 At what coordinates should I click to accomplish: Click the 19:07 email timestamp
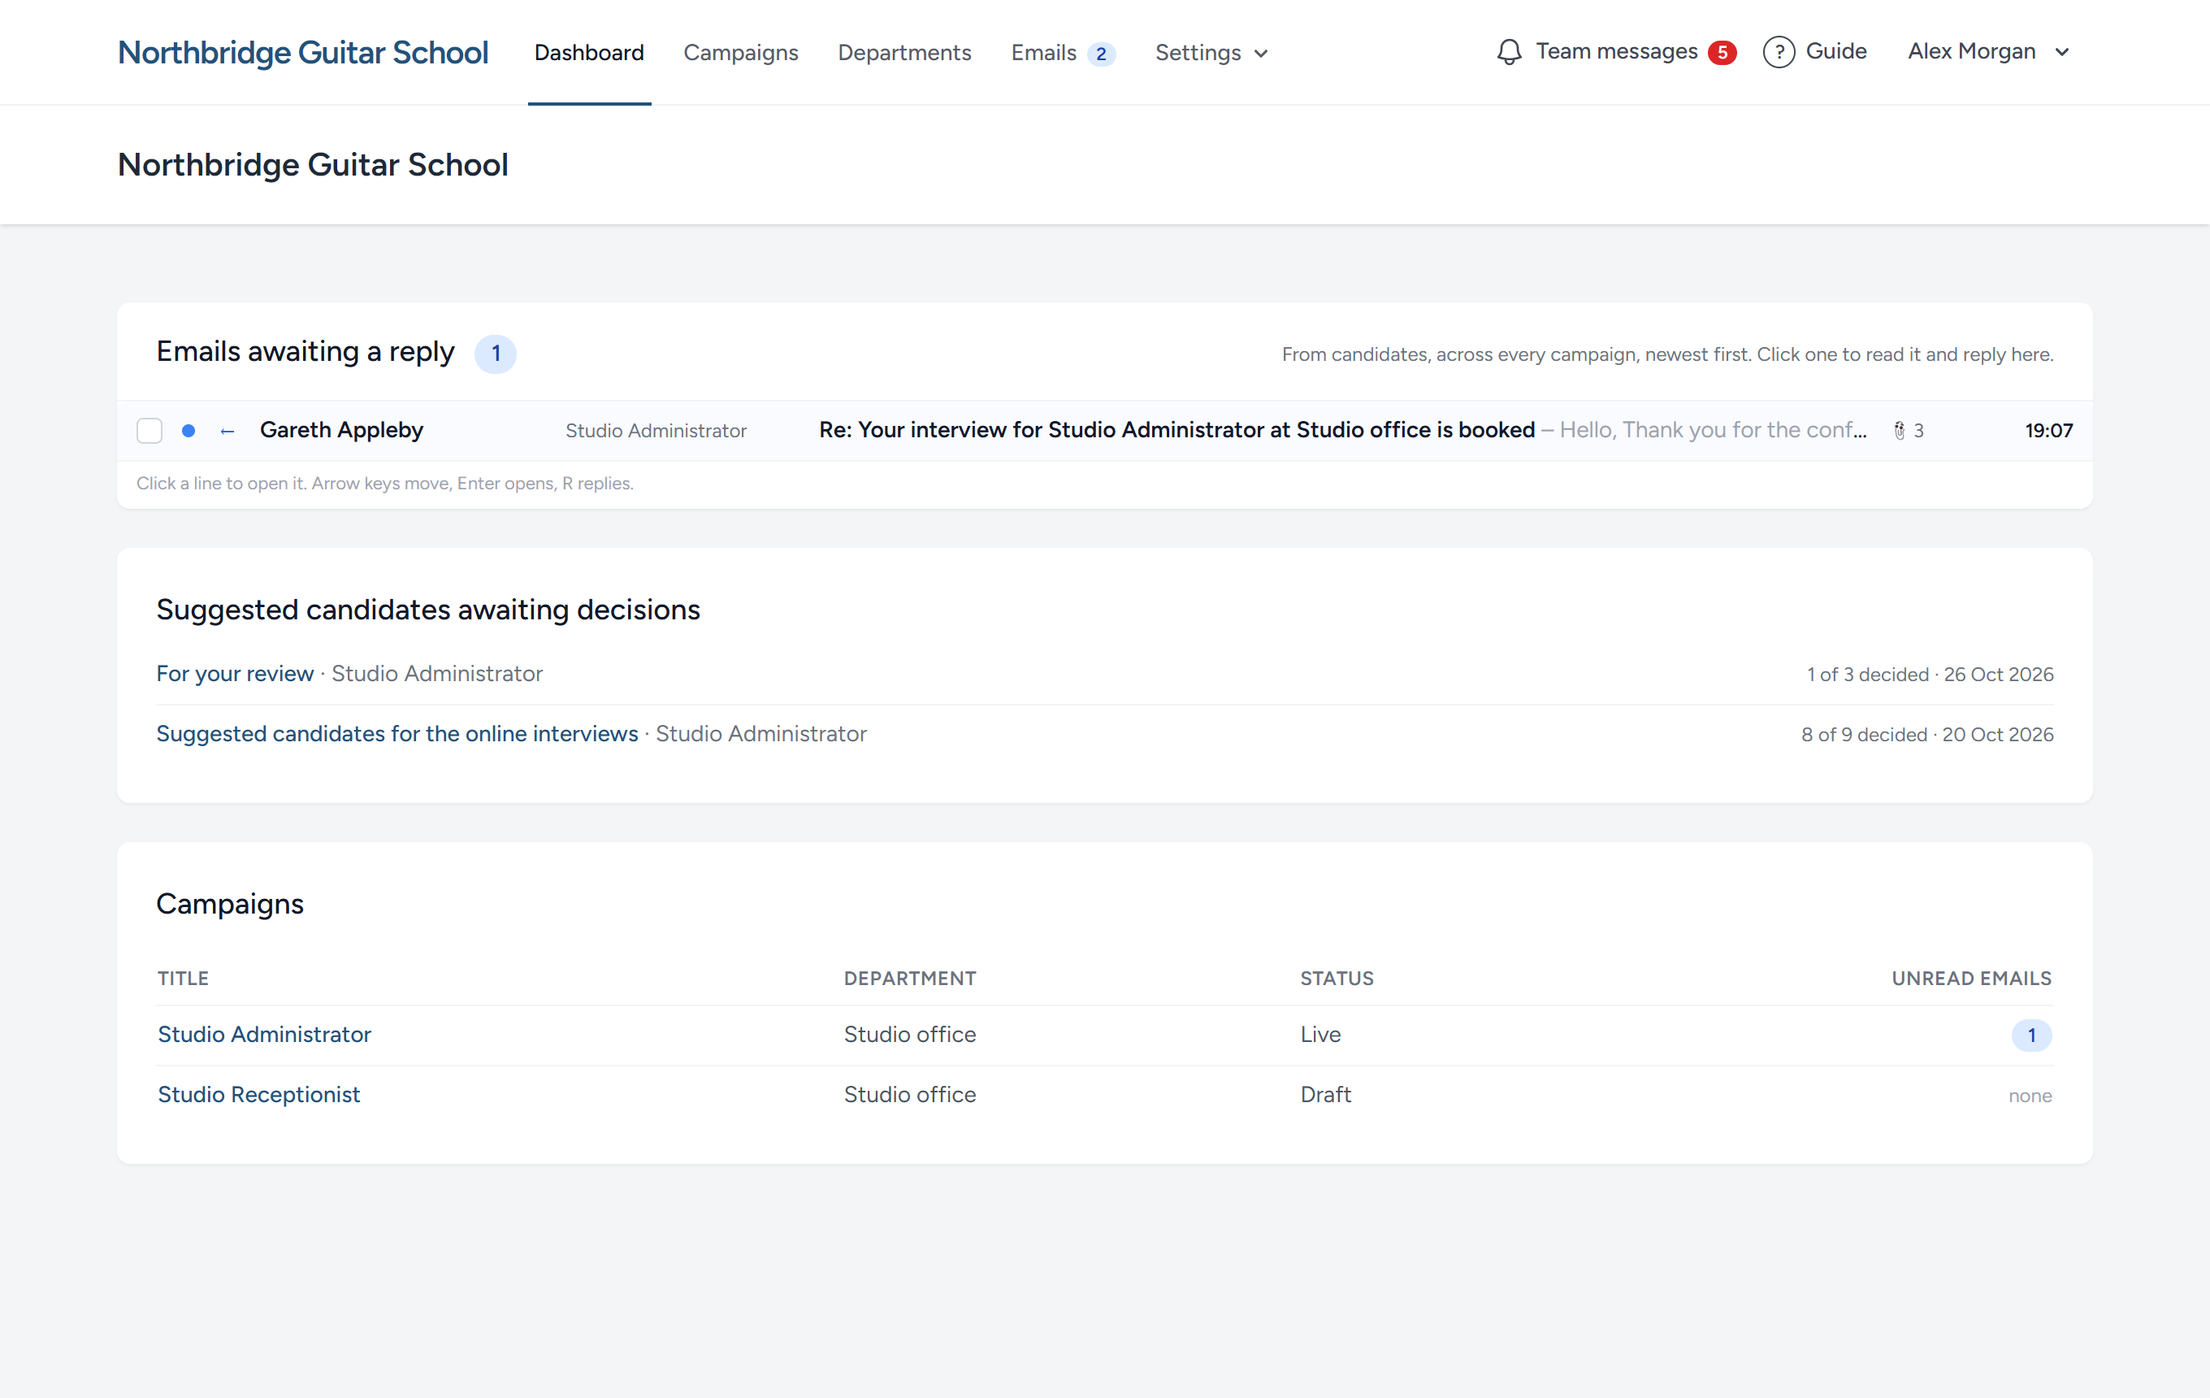pos(2048,431)
